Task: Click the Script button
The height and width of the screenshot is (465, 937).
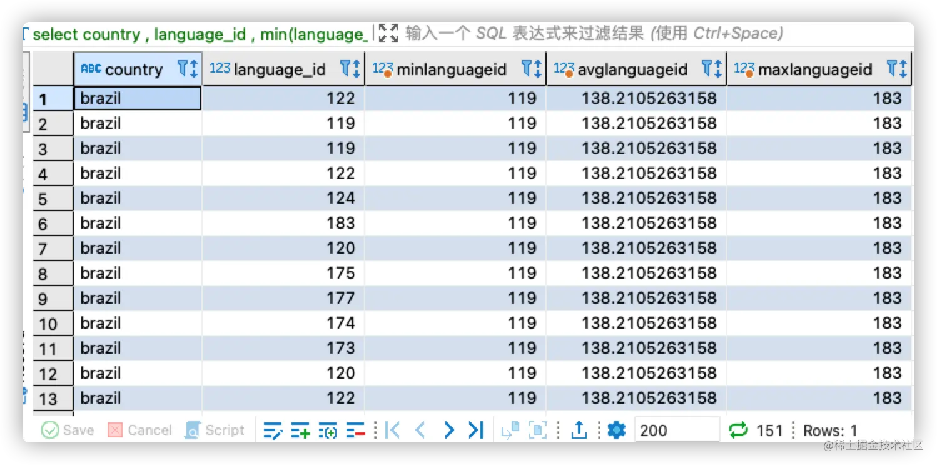Action: 215,430
